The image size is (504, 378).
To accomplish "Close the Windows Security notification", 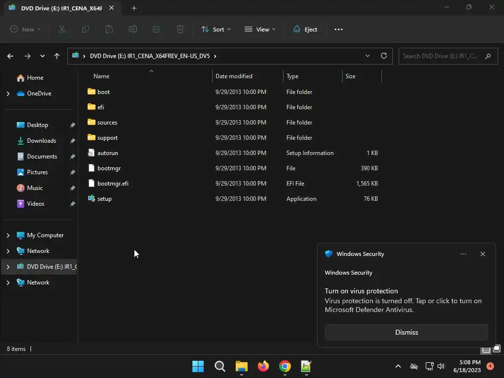I will click(x=482, y=254).
